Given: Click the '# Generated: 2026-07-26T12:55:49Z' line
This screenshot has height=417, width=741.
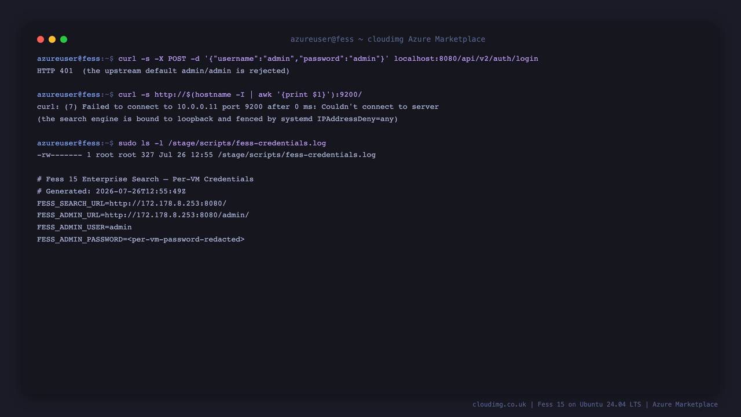Looking at the screenshot, I should tap(111, 191).
